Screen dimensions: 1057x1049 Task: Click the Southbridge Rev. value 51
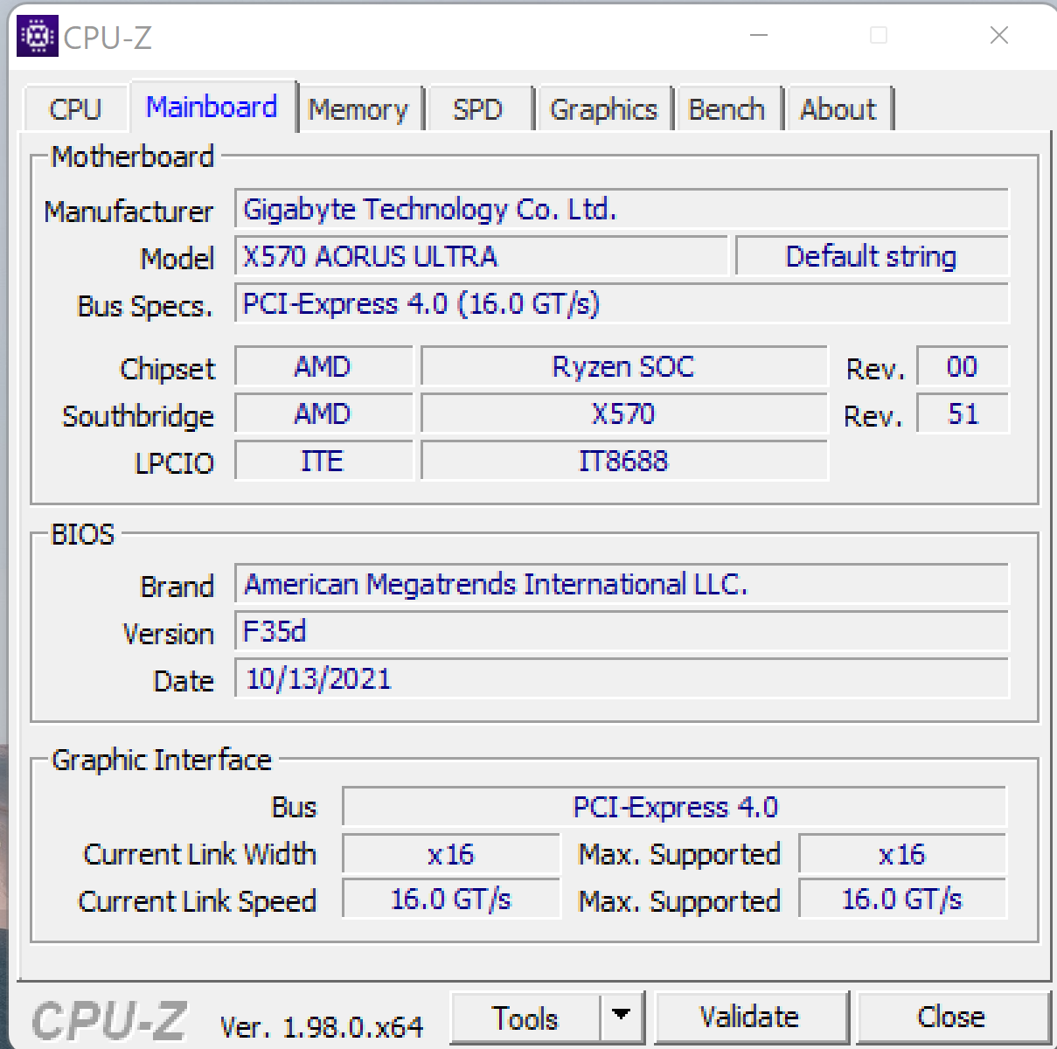[963, 413]
